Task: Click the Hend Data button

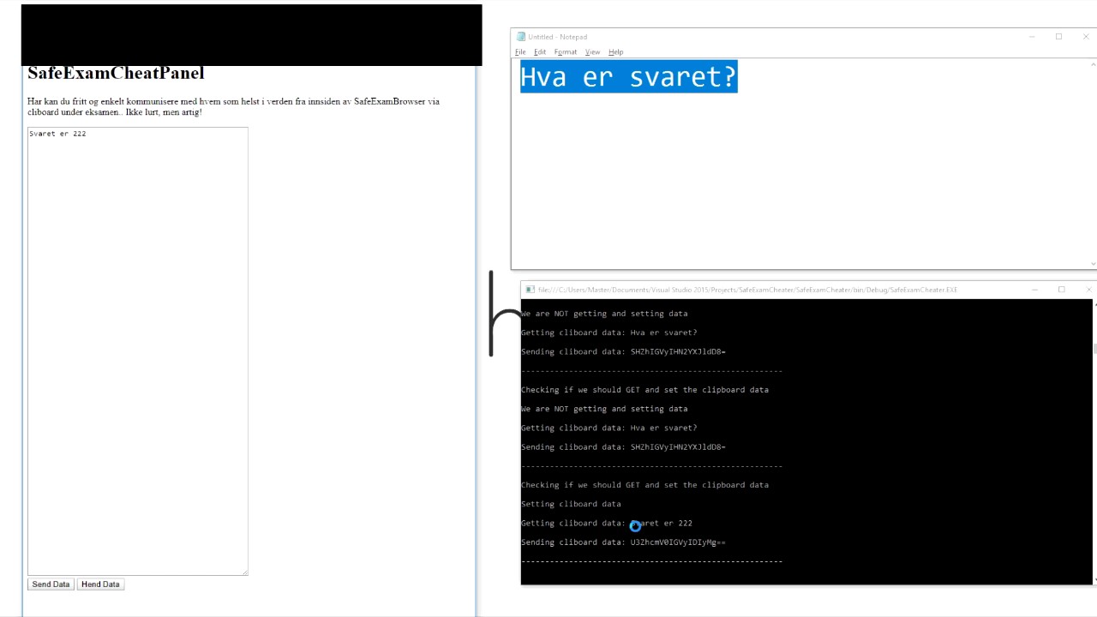Action: [x=100, y=584]
